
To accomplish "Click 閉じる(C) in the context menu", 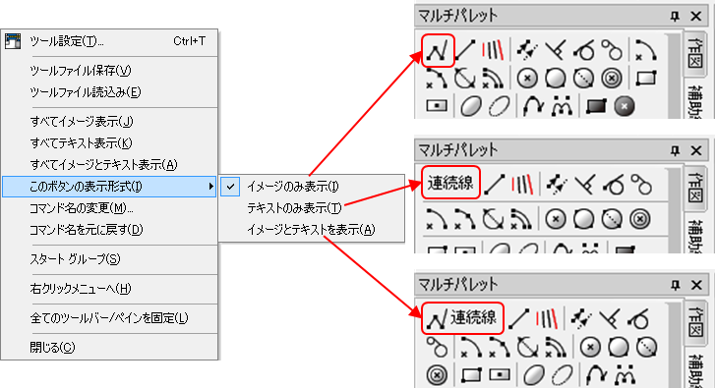I will 109,348.
